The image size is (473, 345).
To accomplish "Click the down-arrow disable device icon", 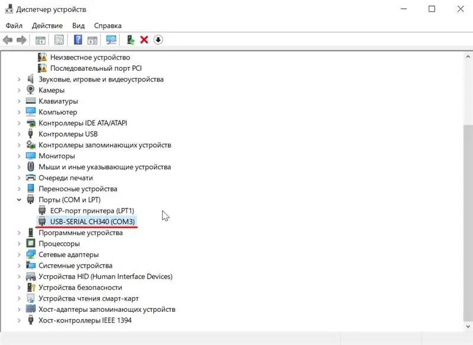I will [158, 40].
